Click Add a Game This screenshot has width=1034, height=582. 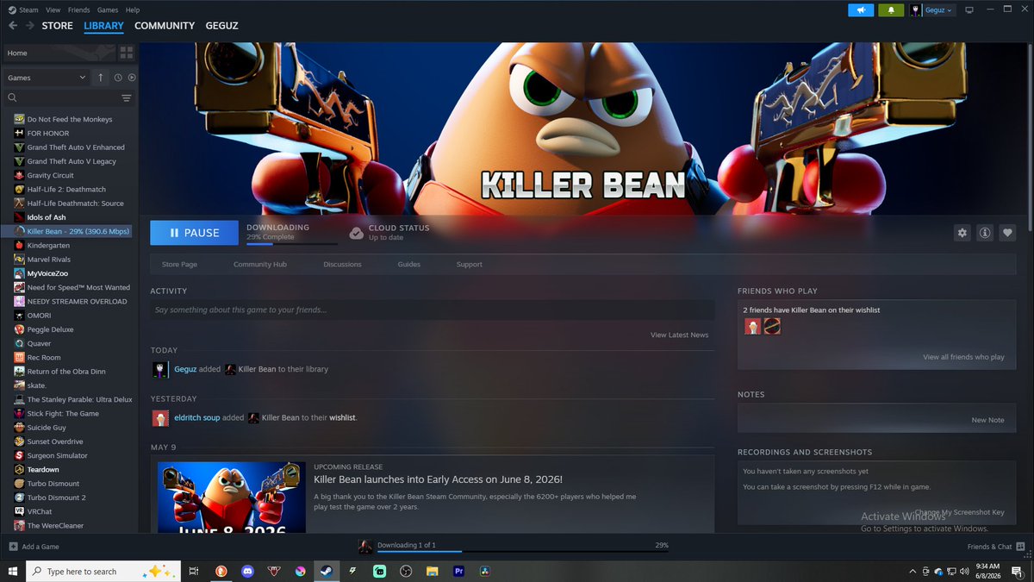click(x=34, y=547)
